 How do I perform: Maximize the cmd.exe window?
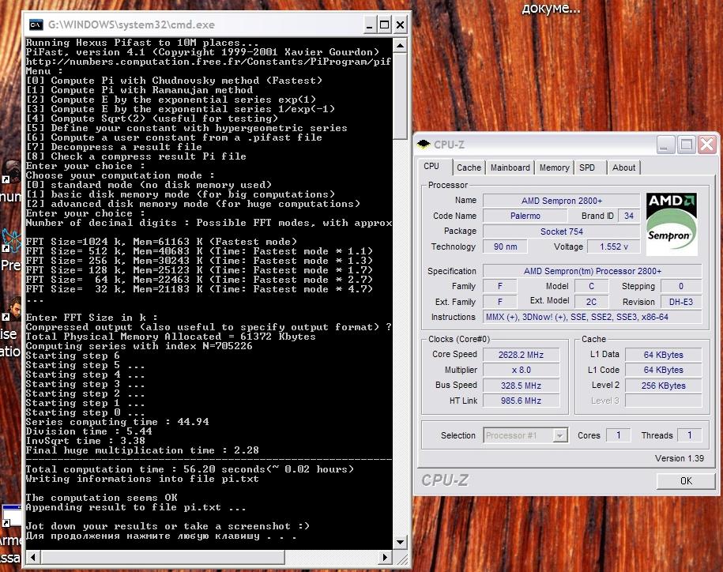pyautogui.click(x=384, y=25)
